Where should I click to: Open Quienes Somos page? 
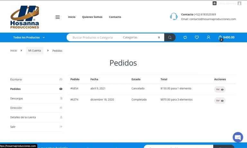click(x=92, y=17)
